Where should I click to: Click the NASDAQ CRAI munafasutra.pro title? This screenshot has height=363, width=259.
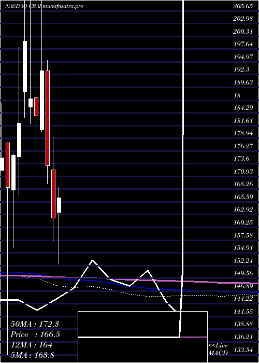[44, 6]
